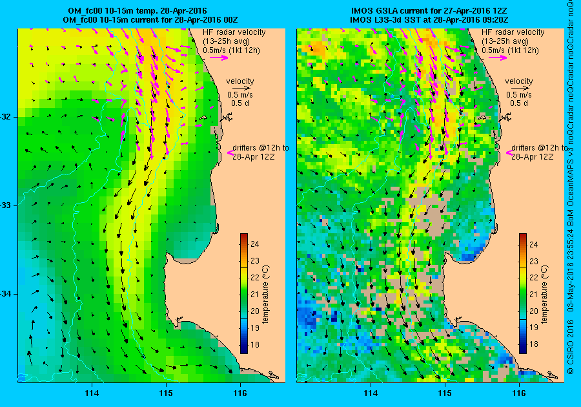
Task: Click '28-Apr 12Z' drifter date in IMOS SST panel
Action: 533,156
